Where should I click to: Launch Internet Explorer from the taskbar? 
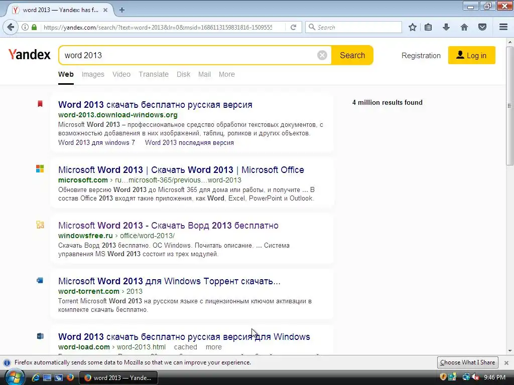coord(36,377)
